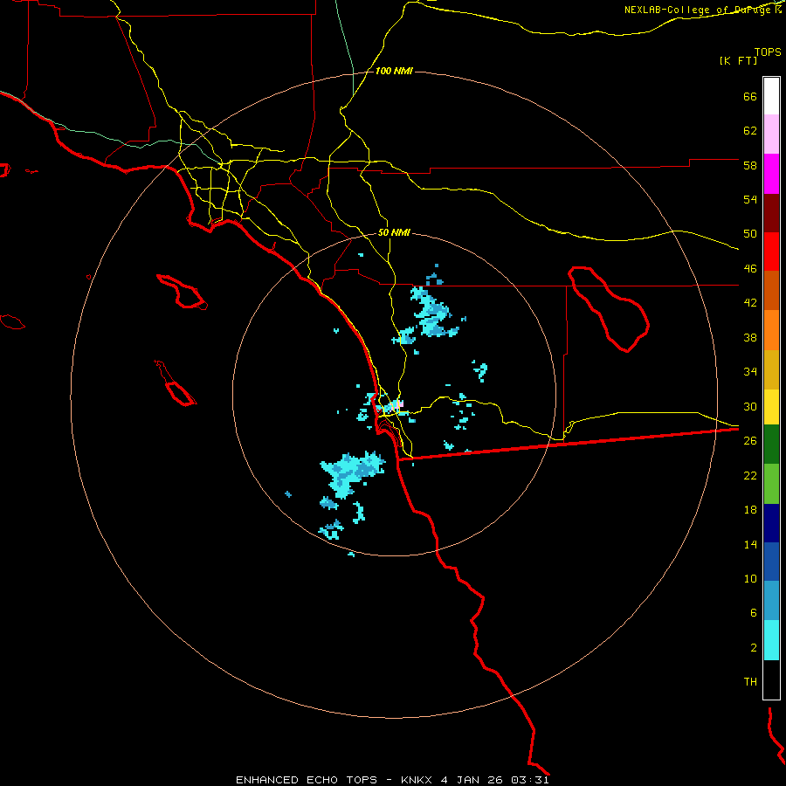Pick the dark red legend swatch
The height and width of the screenshot is (786, 786).
pos(771,213)
